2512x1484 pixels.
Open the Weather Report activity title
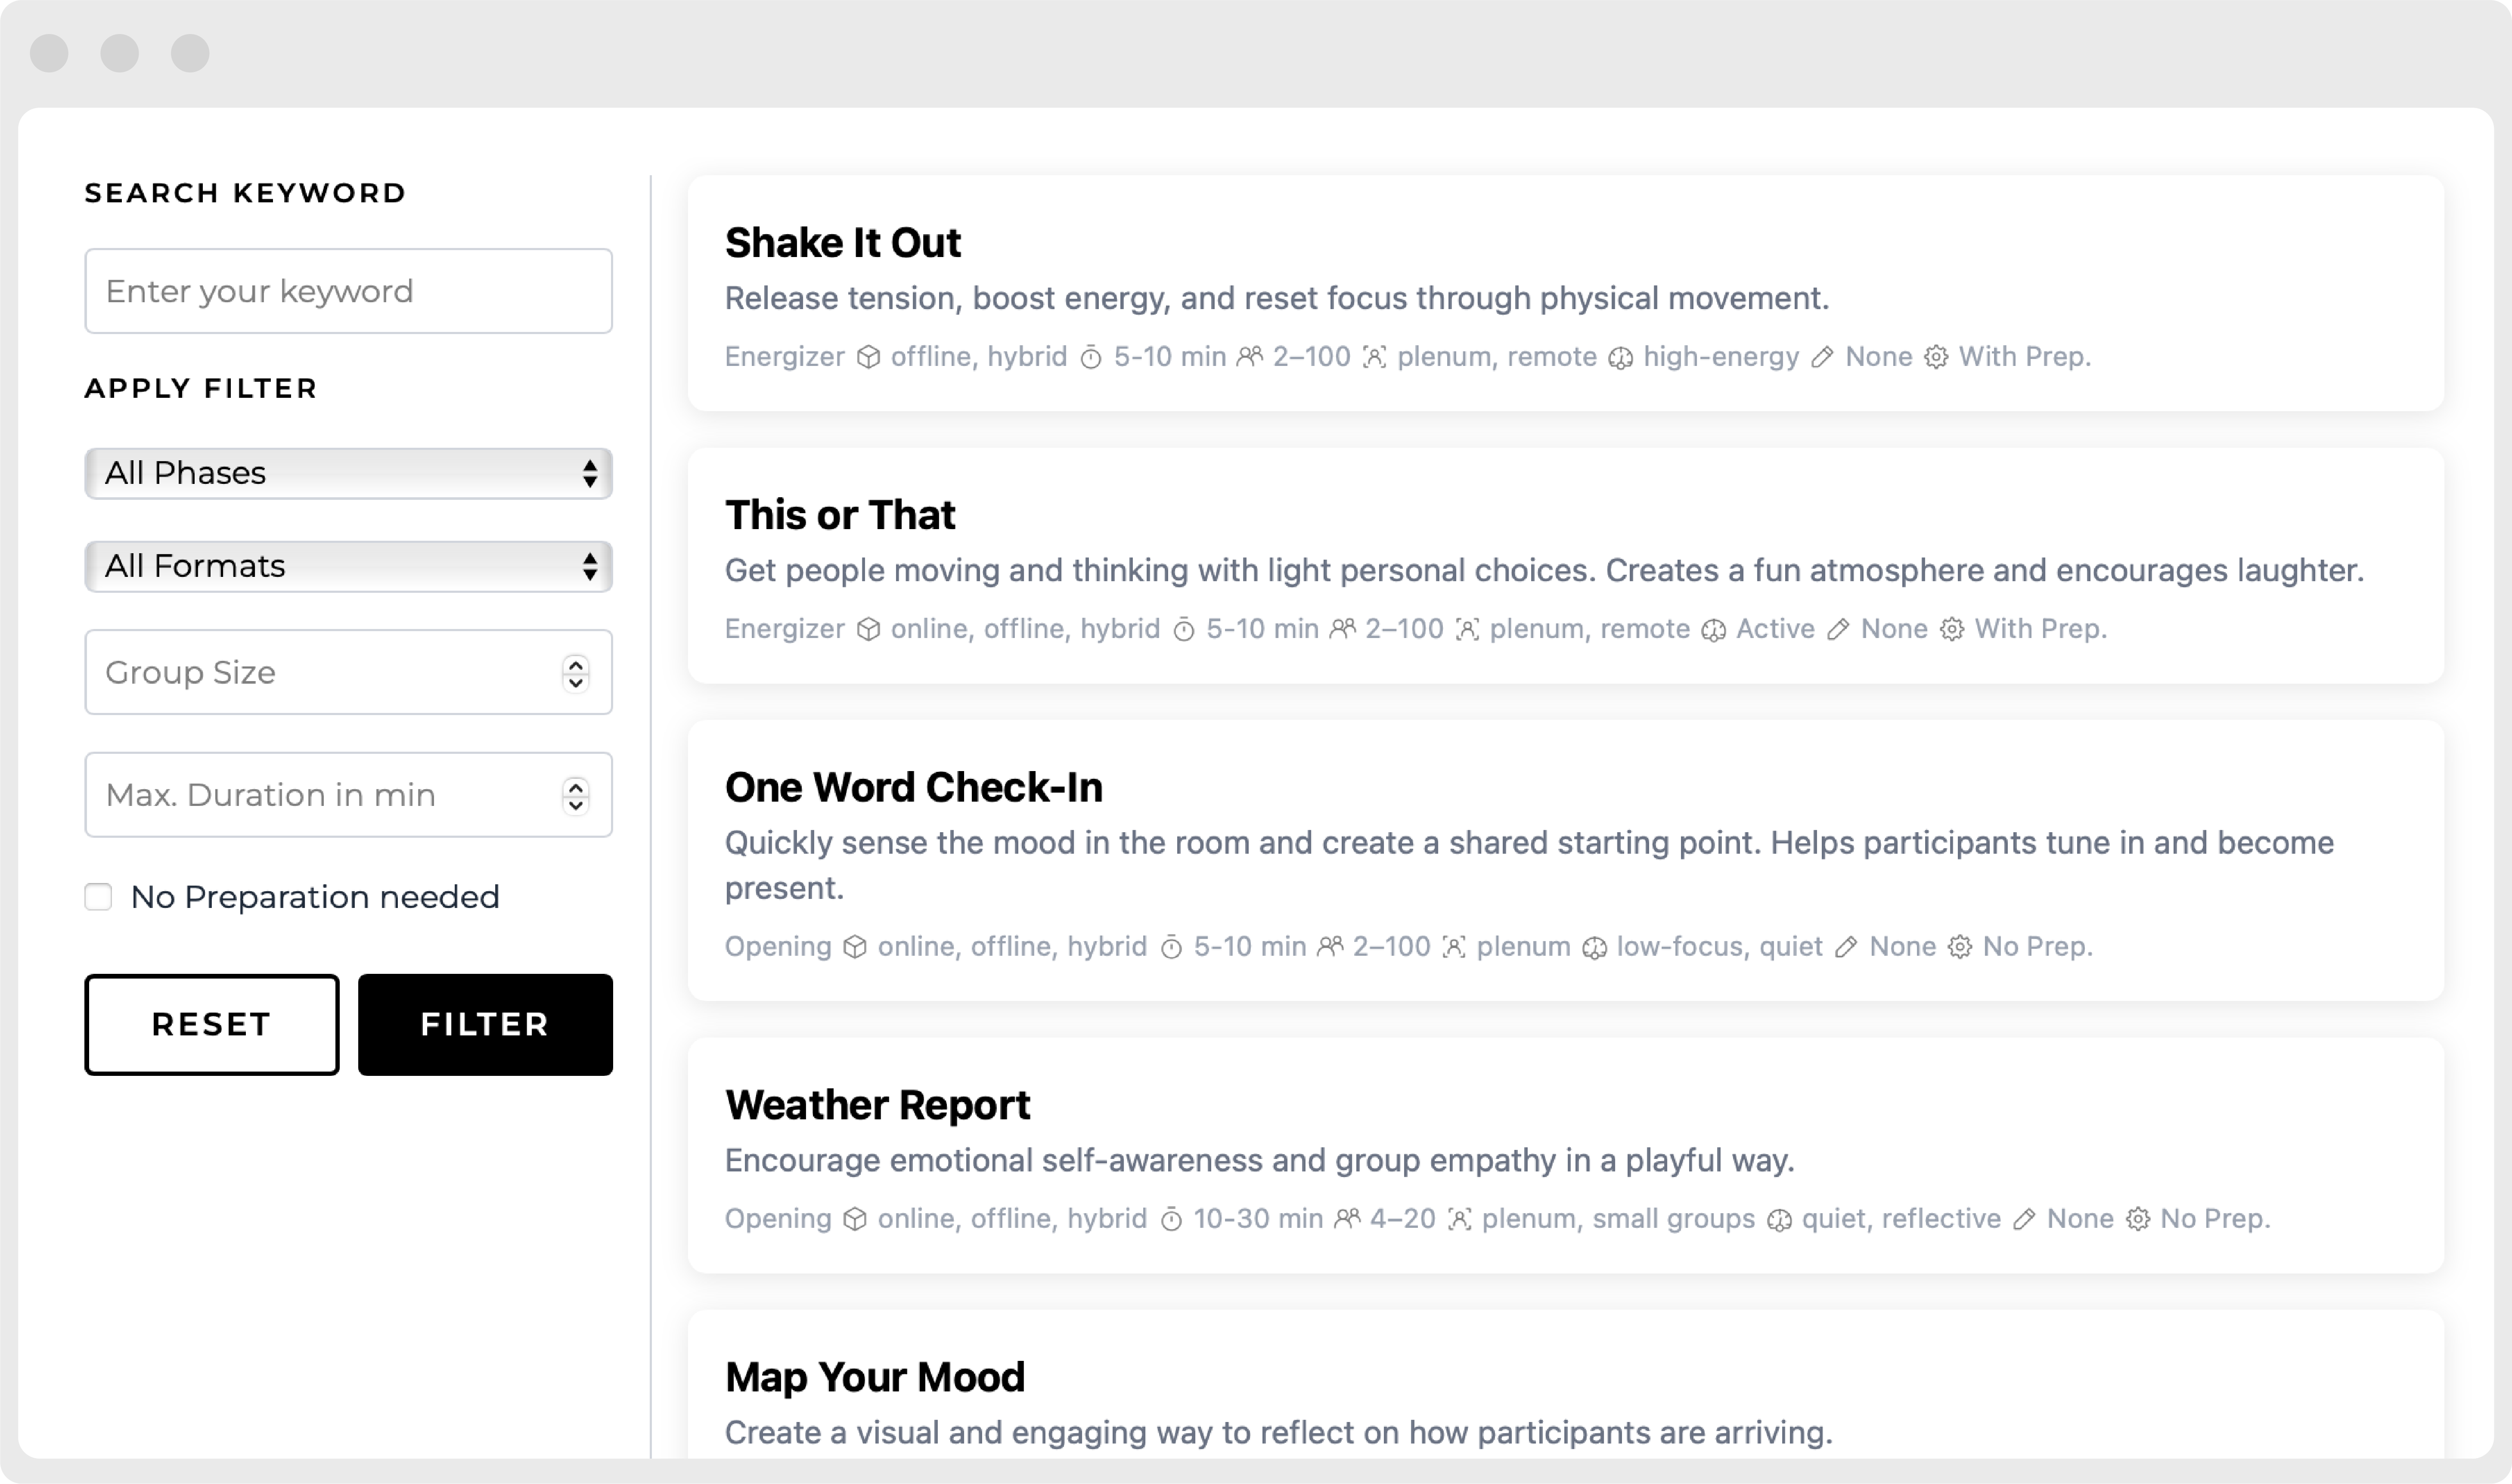pyautogui.click(x=877, y=1105)
